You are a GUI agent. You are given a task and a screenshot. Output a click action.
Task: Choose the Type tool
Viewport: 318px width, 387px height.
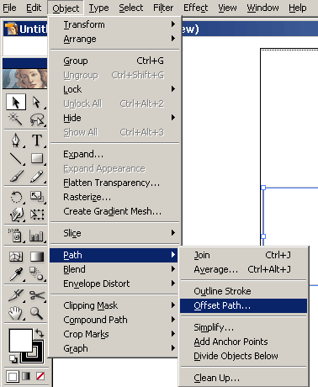pos(37,140)
